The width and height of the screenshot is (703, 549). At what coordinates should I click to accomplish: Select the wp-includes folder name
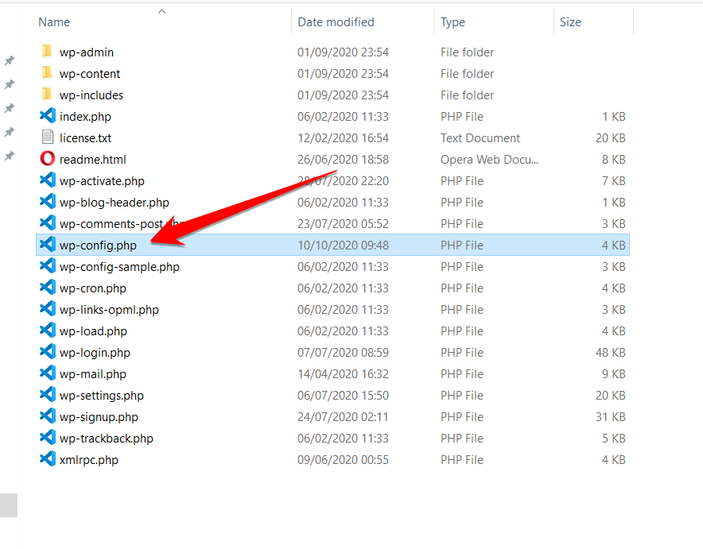pos(91,95)
